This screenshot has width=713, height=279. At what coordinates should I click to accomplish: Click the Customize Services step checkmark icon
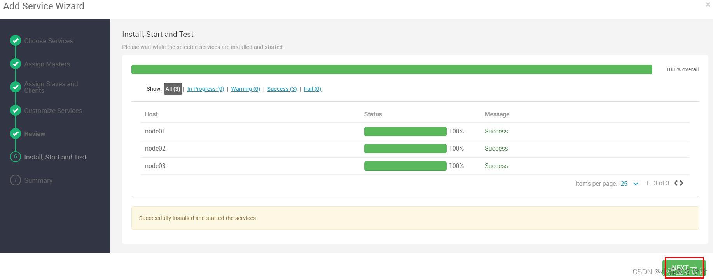[x=16, y=110]
